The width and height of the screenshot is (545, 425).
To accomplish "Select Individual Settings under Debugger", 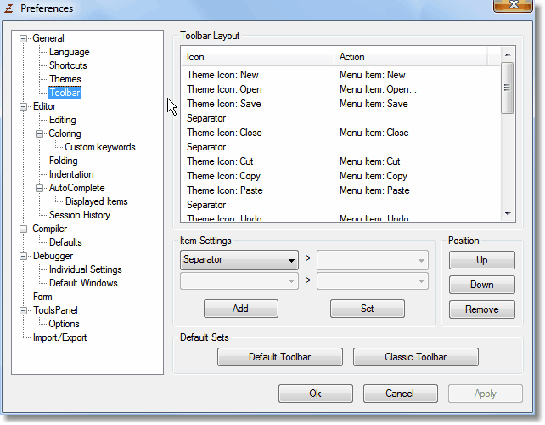I will coord(85,269).
